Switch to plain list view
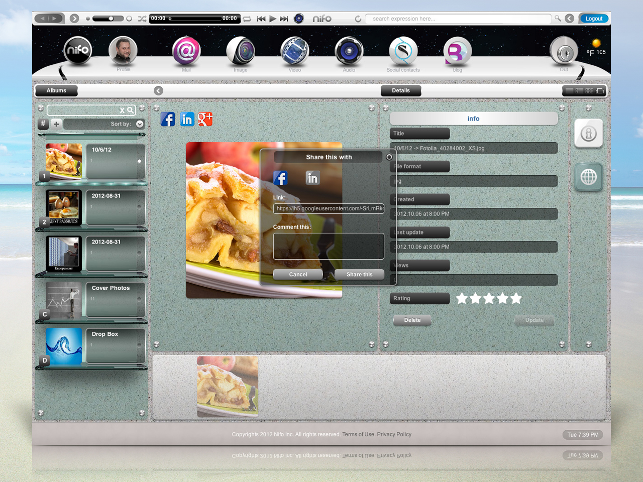Viewport: 643px width, 482px height. [x=569, y=91]
